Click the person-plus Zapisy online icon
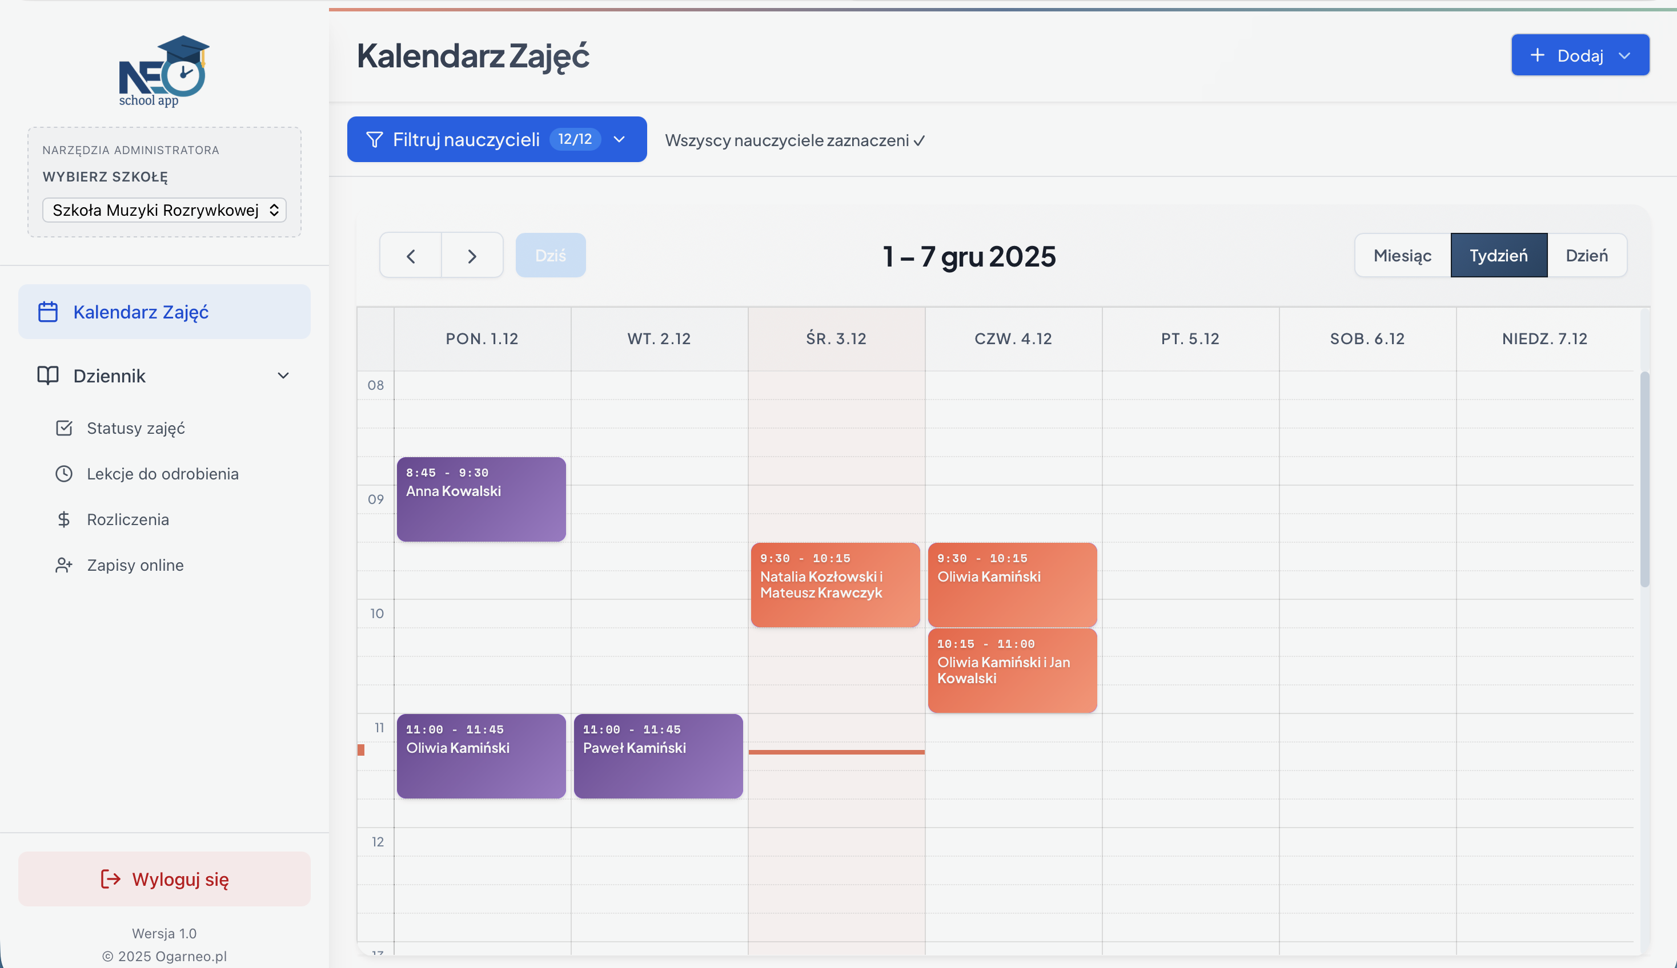 [x=64, y=565]
